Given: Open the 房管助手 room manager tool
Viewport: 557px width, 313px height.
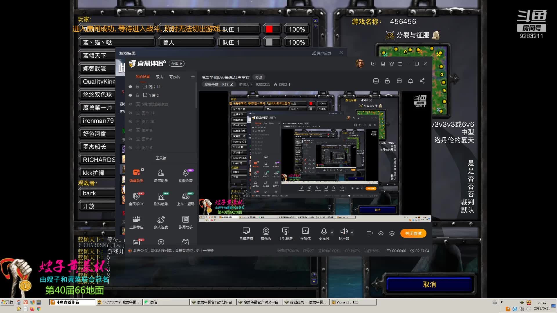Looking at the screenshot, I should [x=161, y=176].
